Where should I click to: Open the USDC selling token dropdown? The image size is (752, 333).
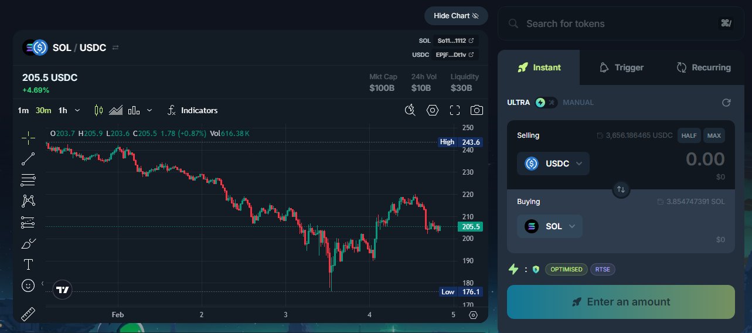point(553,164)
